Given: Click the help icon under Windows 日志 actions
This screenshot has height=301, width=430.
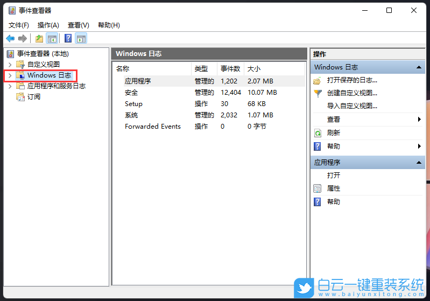Looking at the screenshot, I should click(318, 146).
